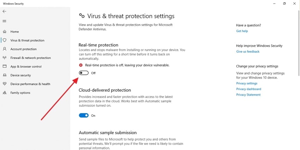The height and width of the screenshot is (150, 300).
Task: Click the Account protection person icon
Action: 5,49
